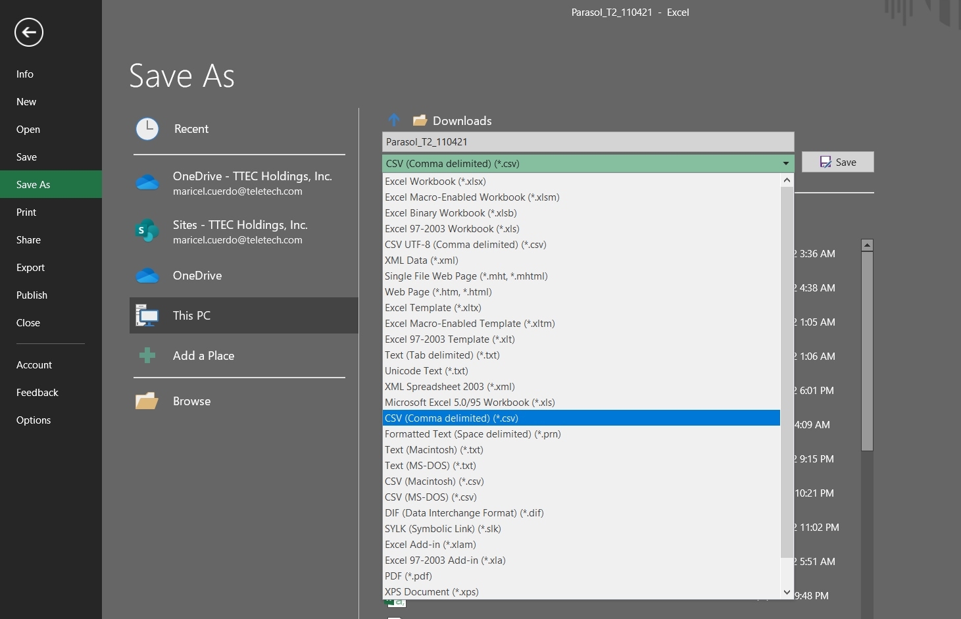This screenshot has height=619, width=961.
Task: Open the Print menu item
Action: click(x=26, y=212)
